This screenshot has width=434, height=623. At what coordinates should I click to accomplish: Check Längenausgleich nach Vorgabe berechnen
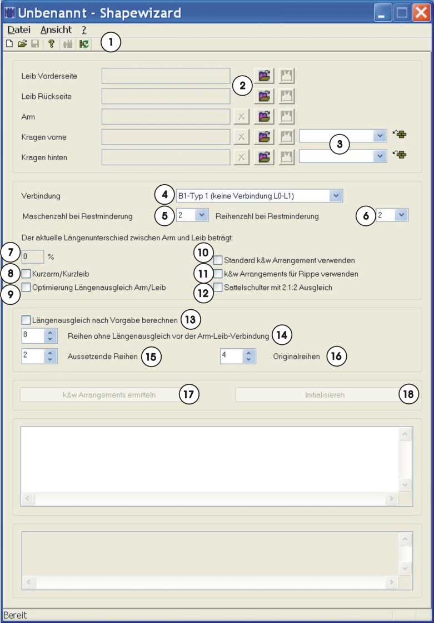[26, 320]
